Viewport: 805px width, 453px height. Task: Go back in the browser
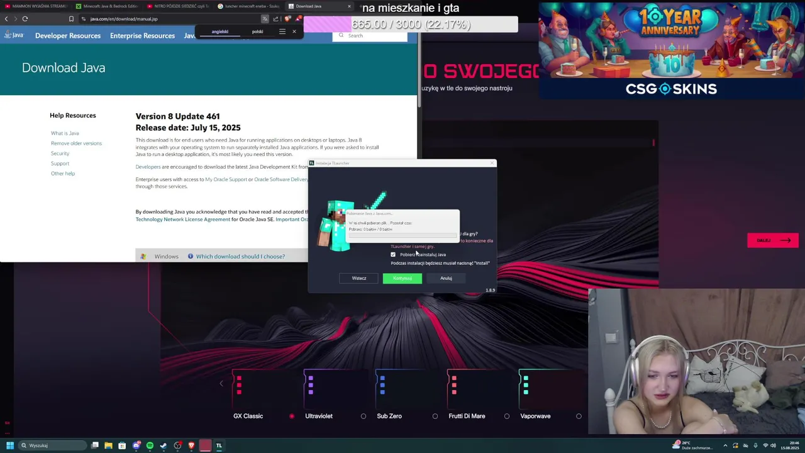(6, 19)
